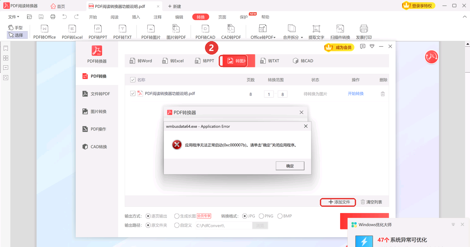Click the 发票打印 icon

coord(364,32)
